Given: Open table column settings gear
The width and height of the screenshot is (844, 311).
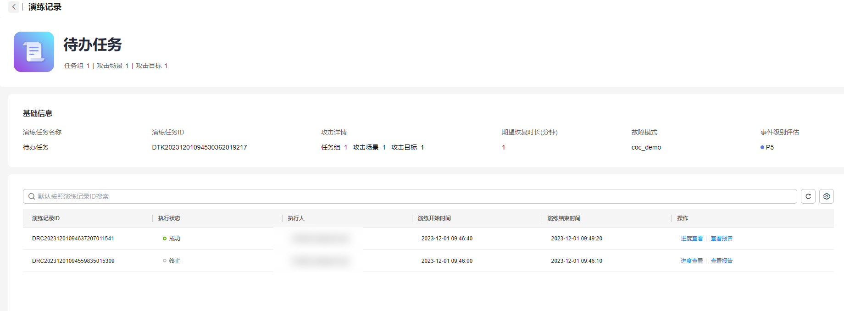Looking at the screenshot, I should (827, 196).
